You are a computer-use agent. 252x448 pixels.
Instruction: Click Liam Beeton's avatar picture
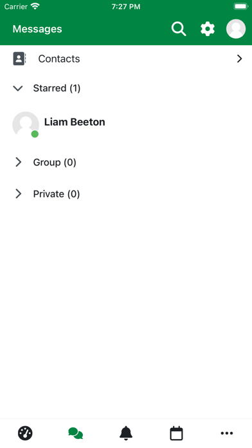(26, 125)
